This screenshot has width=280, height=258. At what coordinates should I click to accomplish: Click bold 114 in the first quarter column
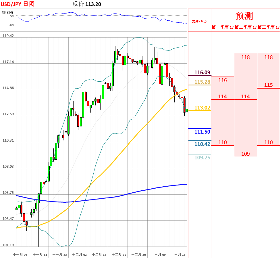[223, 96]
